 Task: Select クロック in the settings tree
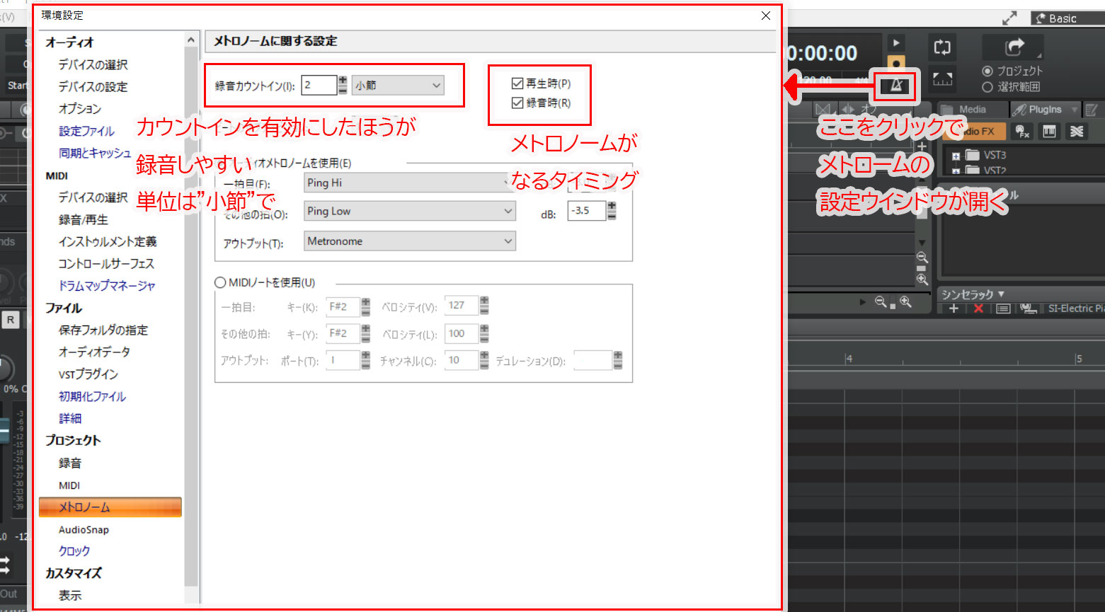point(74,550)
